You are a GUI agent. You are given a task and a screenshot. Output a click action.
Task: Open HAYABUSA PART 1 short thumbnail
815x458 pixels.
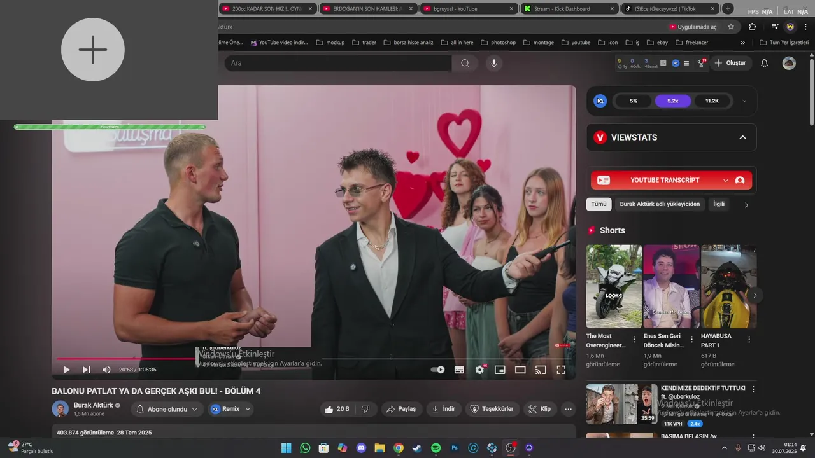[729, 286]
